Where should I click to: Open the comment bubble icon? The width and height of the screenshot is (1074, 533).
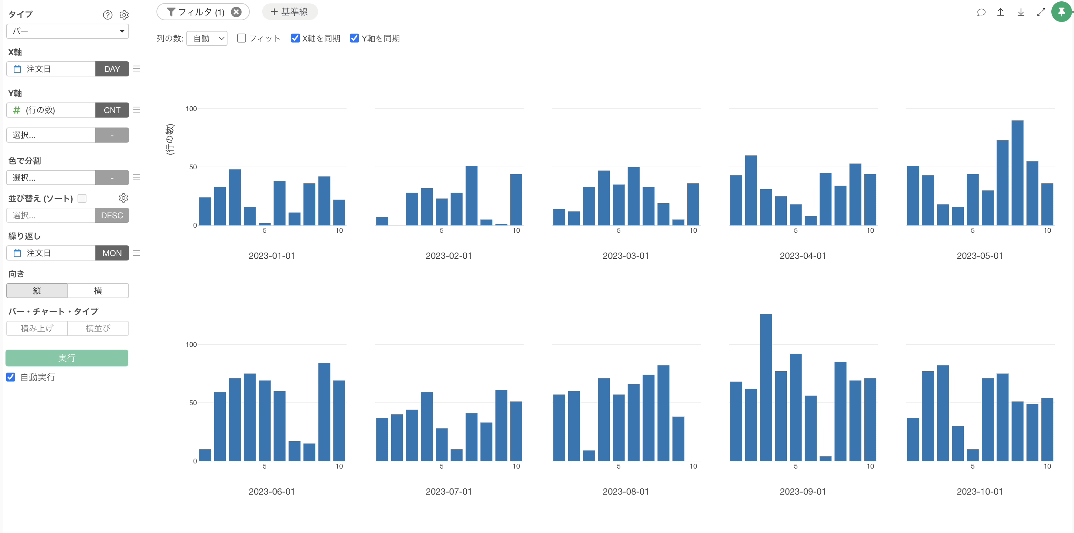(981, 12)
